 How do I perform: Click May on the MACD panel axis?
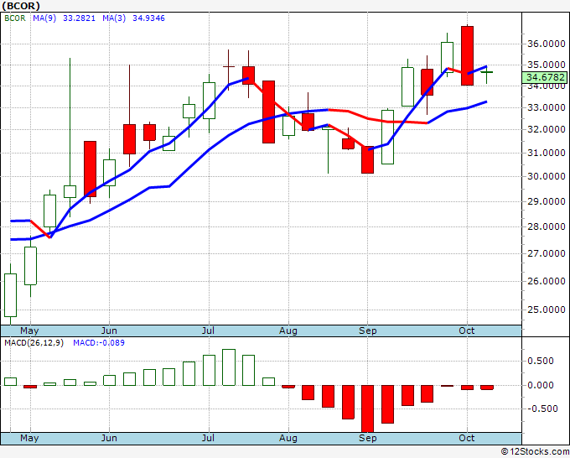29,439
